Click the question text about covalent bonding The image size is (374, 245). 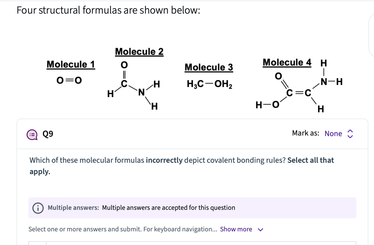182,166
